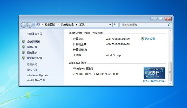Image resolution: width=187 pixels, height=108 pixels.
Task: Select the 系统 breadcrumb
Action: [82, 25]
